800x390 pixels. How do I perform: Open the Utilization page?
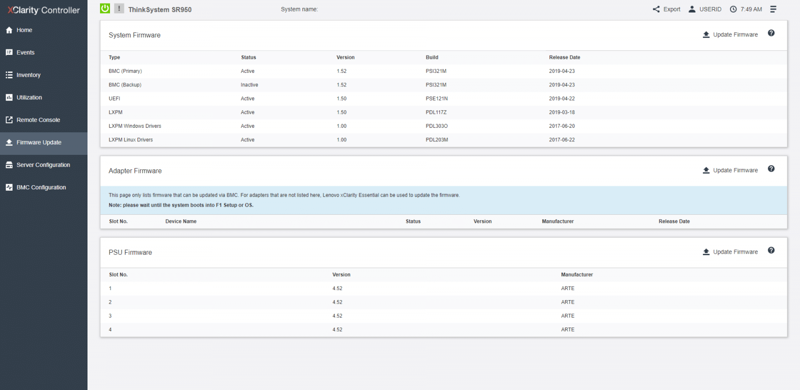pyautogui.click(x=43, y=97)
